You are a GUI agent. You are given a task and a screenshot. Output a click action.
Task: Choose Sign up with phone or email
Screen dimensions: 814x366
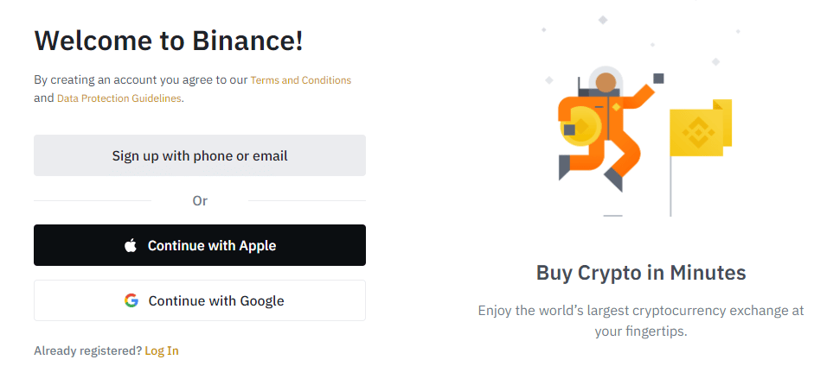[200, 156]
